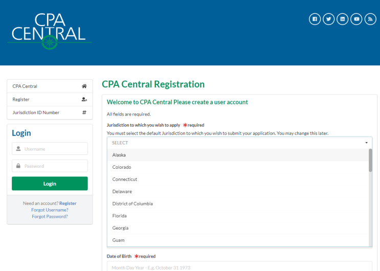Image resolution: width=380 pixels, height=271 pixels.
Task: Click the home icon beside CPA Central
Action: click(x=84, y=86)
